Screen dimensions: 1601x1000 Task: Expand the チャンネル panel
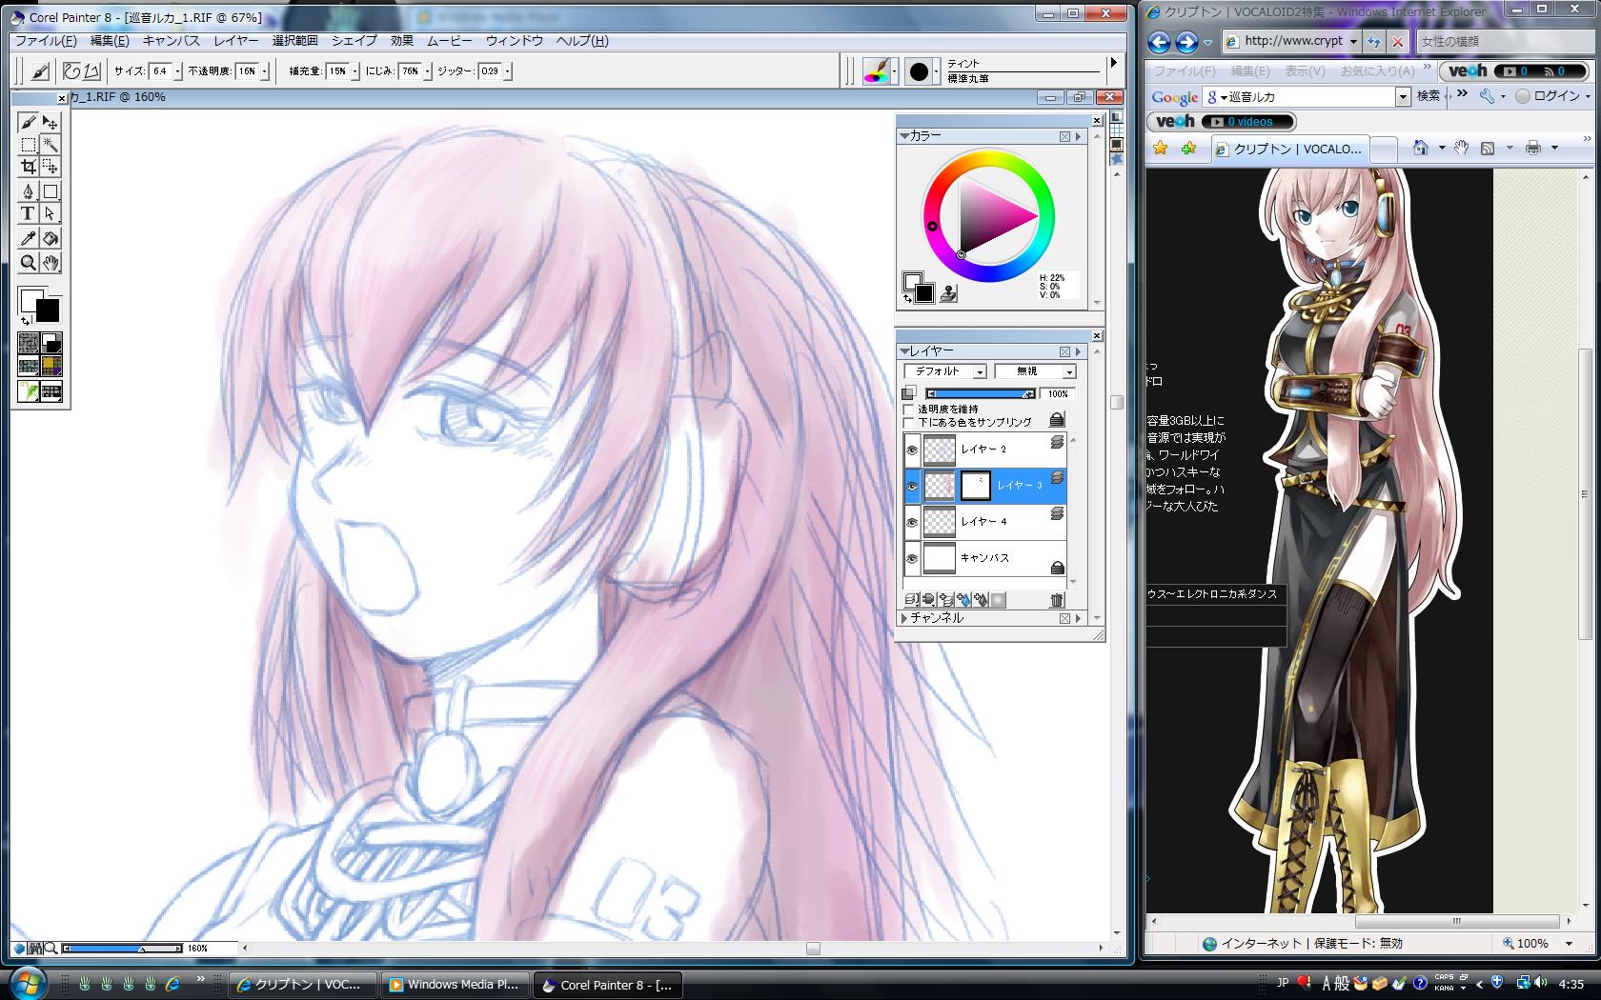click(904, 618)
